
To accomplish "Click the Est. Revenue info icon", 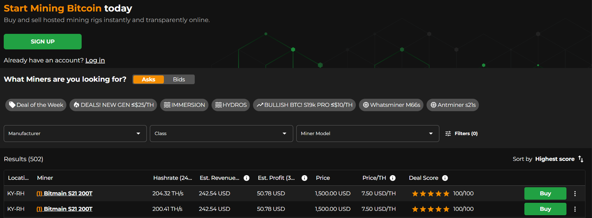I will point(246,178).
